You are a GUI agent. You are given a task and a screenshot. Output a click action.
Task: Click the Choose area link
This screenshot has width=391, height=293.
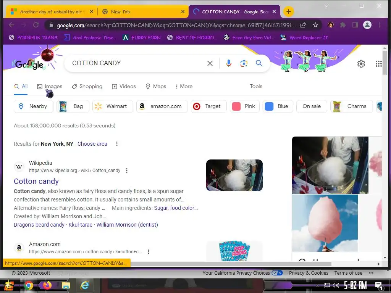point(92,144)
